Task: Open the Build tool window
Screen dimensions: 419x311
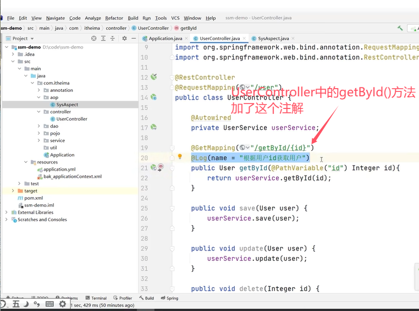Action: coord(146,298)
